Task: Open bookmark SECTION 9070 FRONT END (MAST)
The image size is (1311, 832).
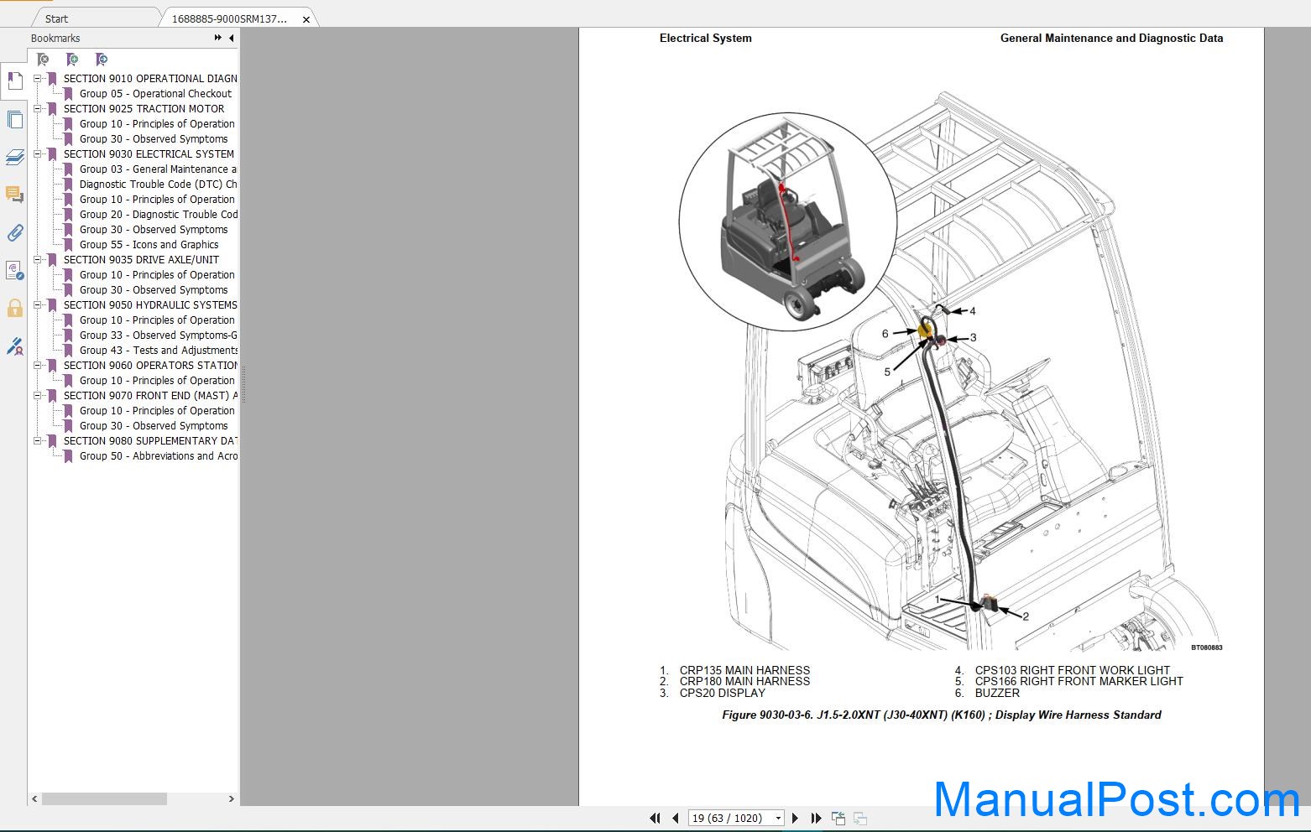Action: (x=150, y=396)
